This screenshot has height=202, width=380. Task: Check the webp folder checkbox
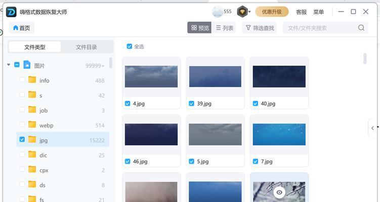tap(22, 125)
